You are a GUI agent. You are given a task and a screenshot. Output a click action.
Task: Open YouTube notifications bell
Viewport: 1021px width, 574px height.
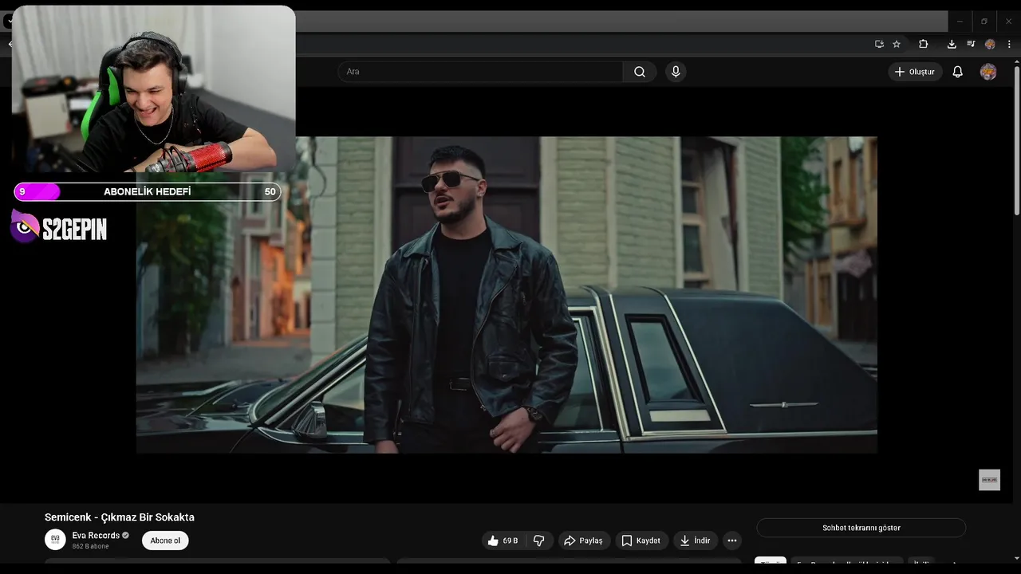click(958, 72)
